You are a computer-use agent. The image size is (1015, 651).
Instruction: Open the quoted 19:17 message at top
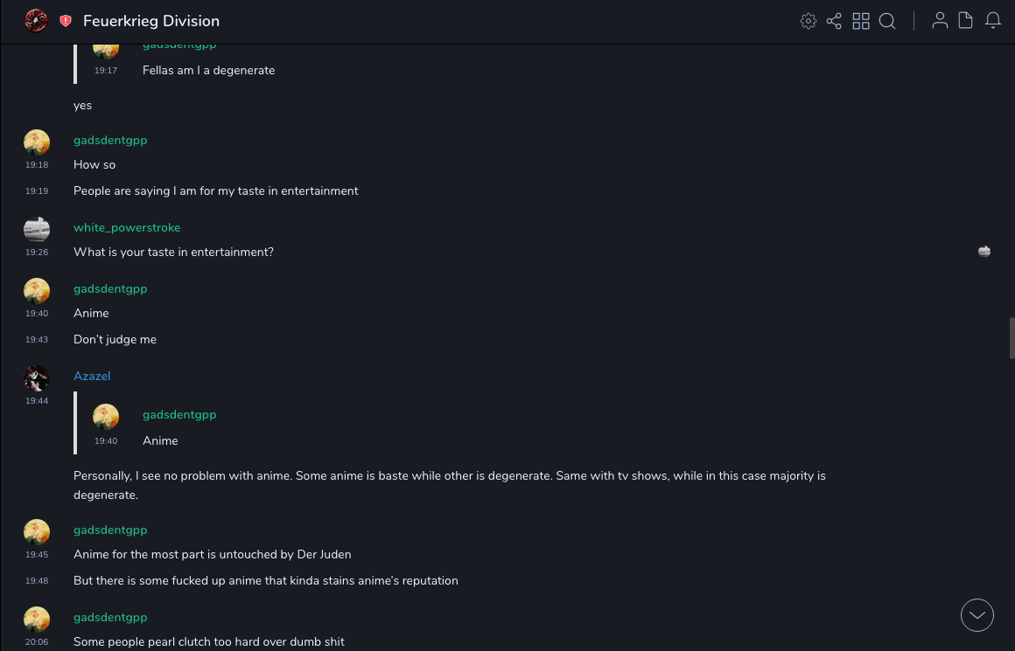[x=208, y=70]
